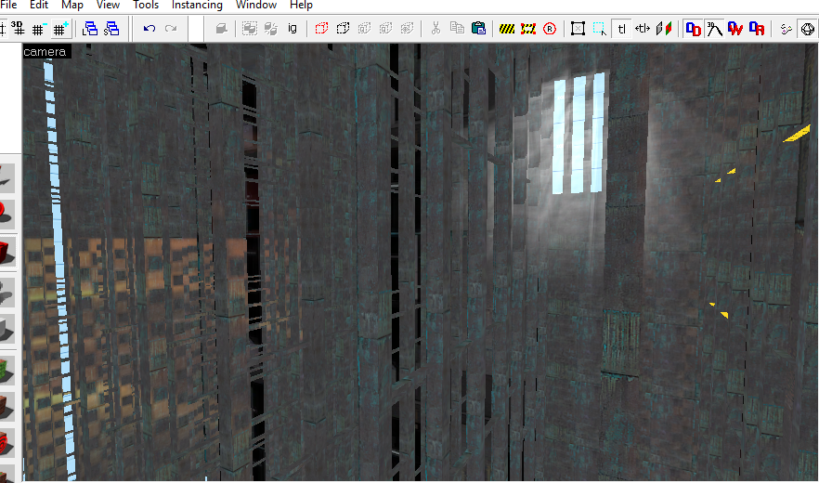Screen dimensions: 819x483
Task: Click the bright barred window in viewport
Action: [578, 134]
